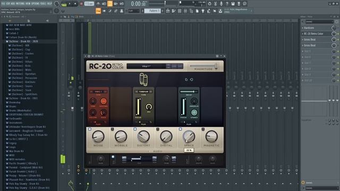Click the metronome icon in top toolbar
Viewport: 340px width, 191px height.
pos(98,4)
